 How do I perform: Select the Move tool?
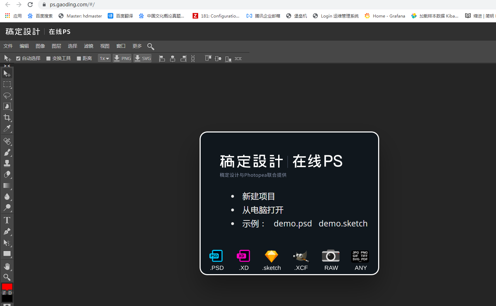pyautogui.click(x=7, y=73)
